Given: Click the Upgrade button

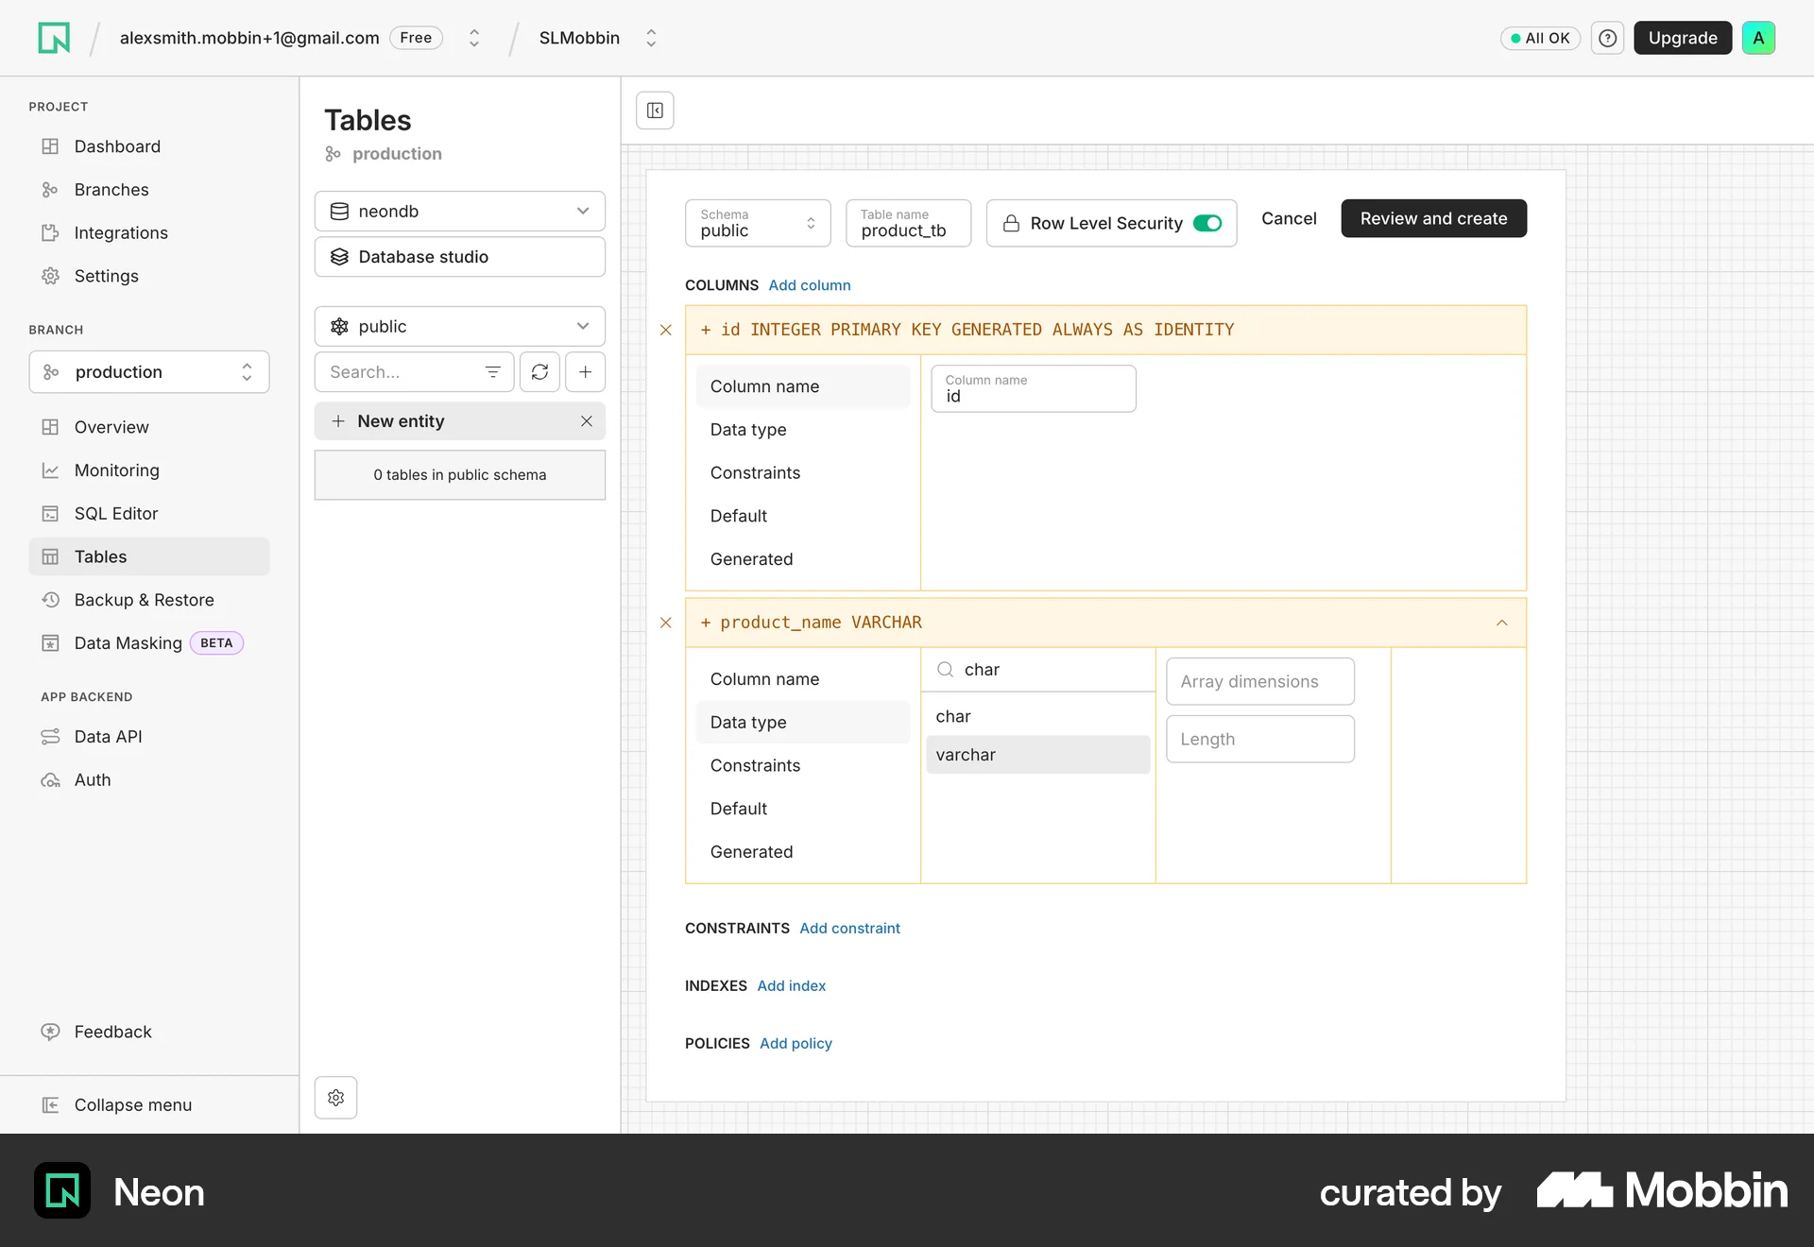Looking at the screenshot, I should tap(1683, 38).
